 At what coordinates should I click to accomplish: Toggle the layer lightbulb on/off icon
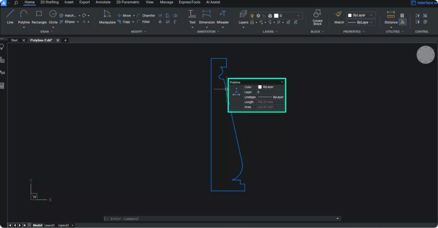pos(252,16)
